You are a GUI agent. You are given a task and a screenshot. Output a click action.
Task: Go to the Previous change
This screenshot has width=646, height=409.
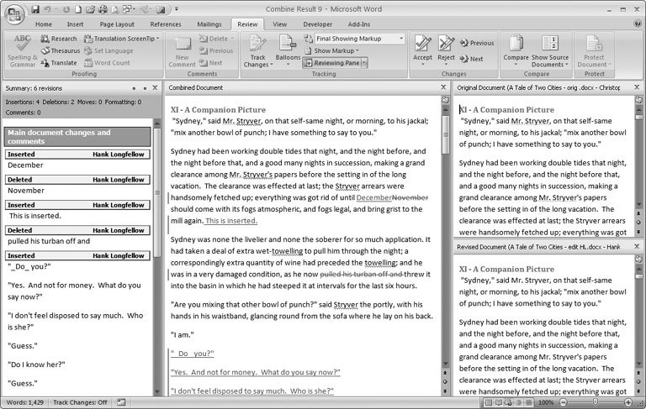tap(477, 43)
